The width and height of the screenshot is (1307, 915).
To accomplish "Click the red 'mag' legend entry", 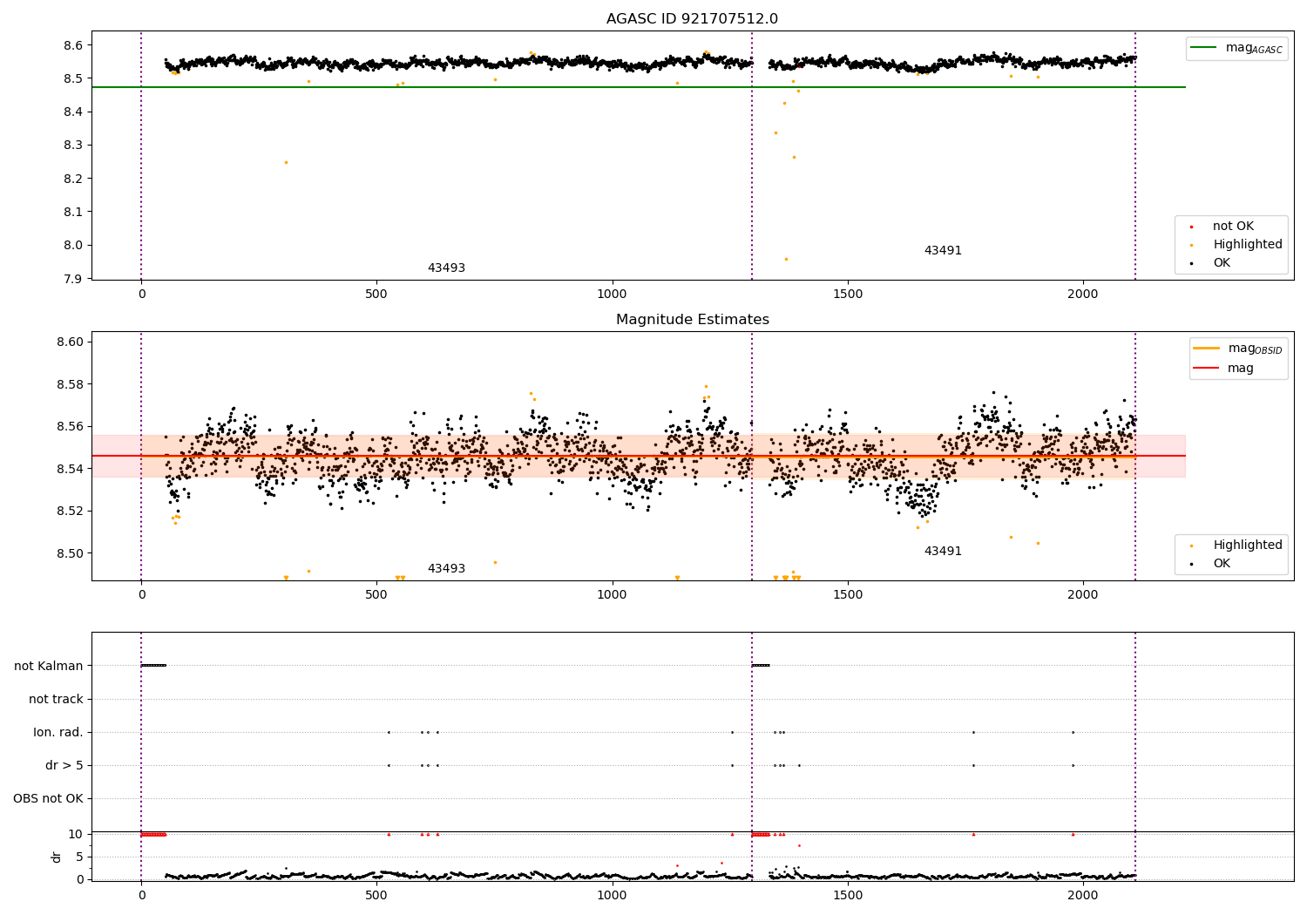I will coord(1223,369).
